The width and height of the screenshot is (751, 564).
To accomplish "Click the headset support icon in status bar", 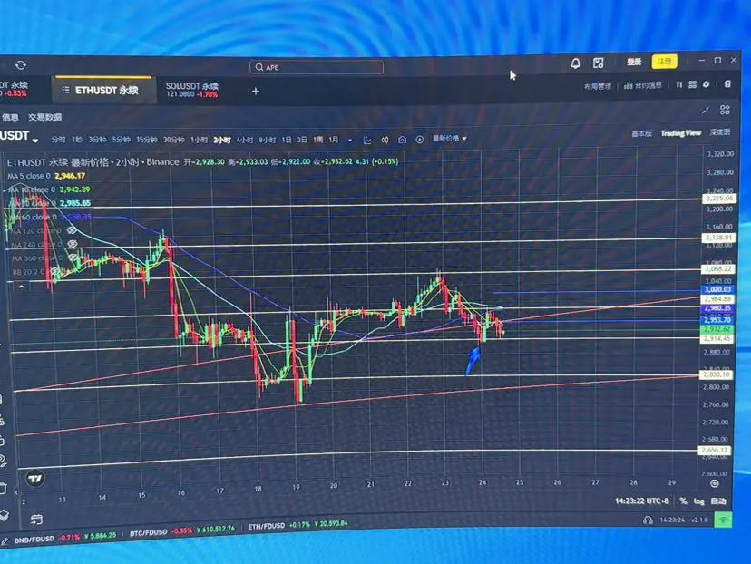I will point(648,520).
